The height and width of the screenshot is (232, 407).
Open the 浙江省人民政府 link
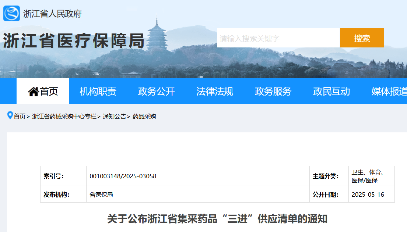pos(52,14)
